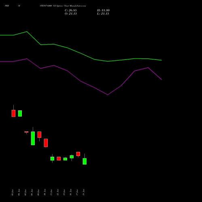Select the 15 Jun date label on the axis
The image size is (202, 202).
[64, 192]
